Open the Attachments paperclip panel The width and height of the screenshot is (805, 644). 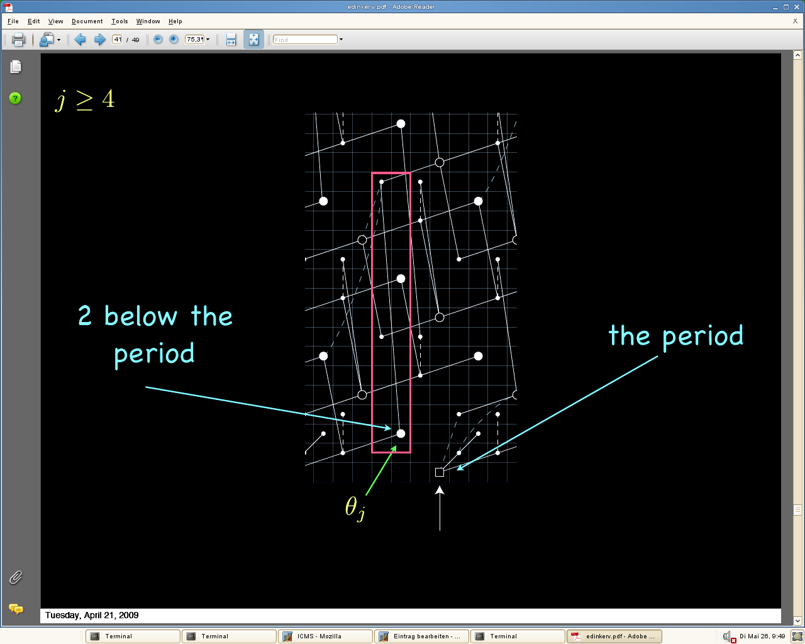(x=16, y=577)
